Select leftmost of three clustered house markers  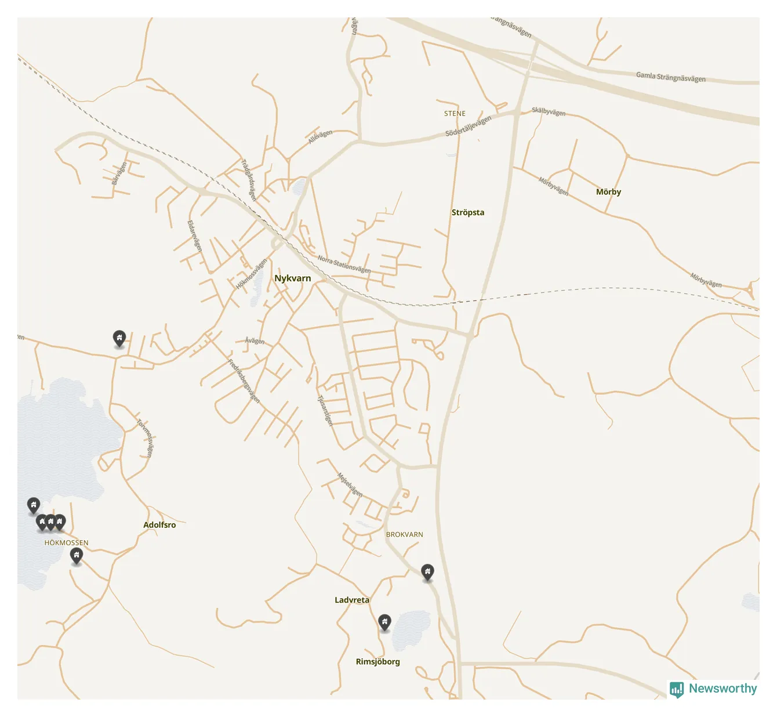pos(42,522)
